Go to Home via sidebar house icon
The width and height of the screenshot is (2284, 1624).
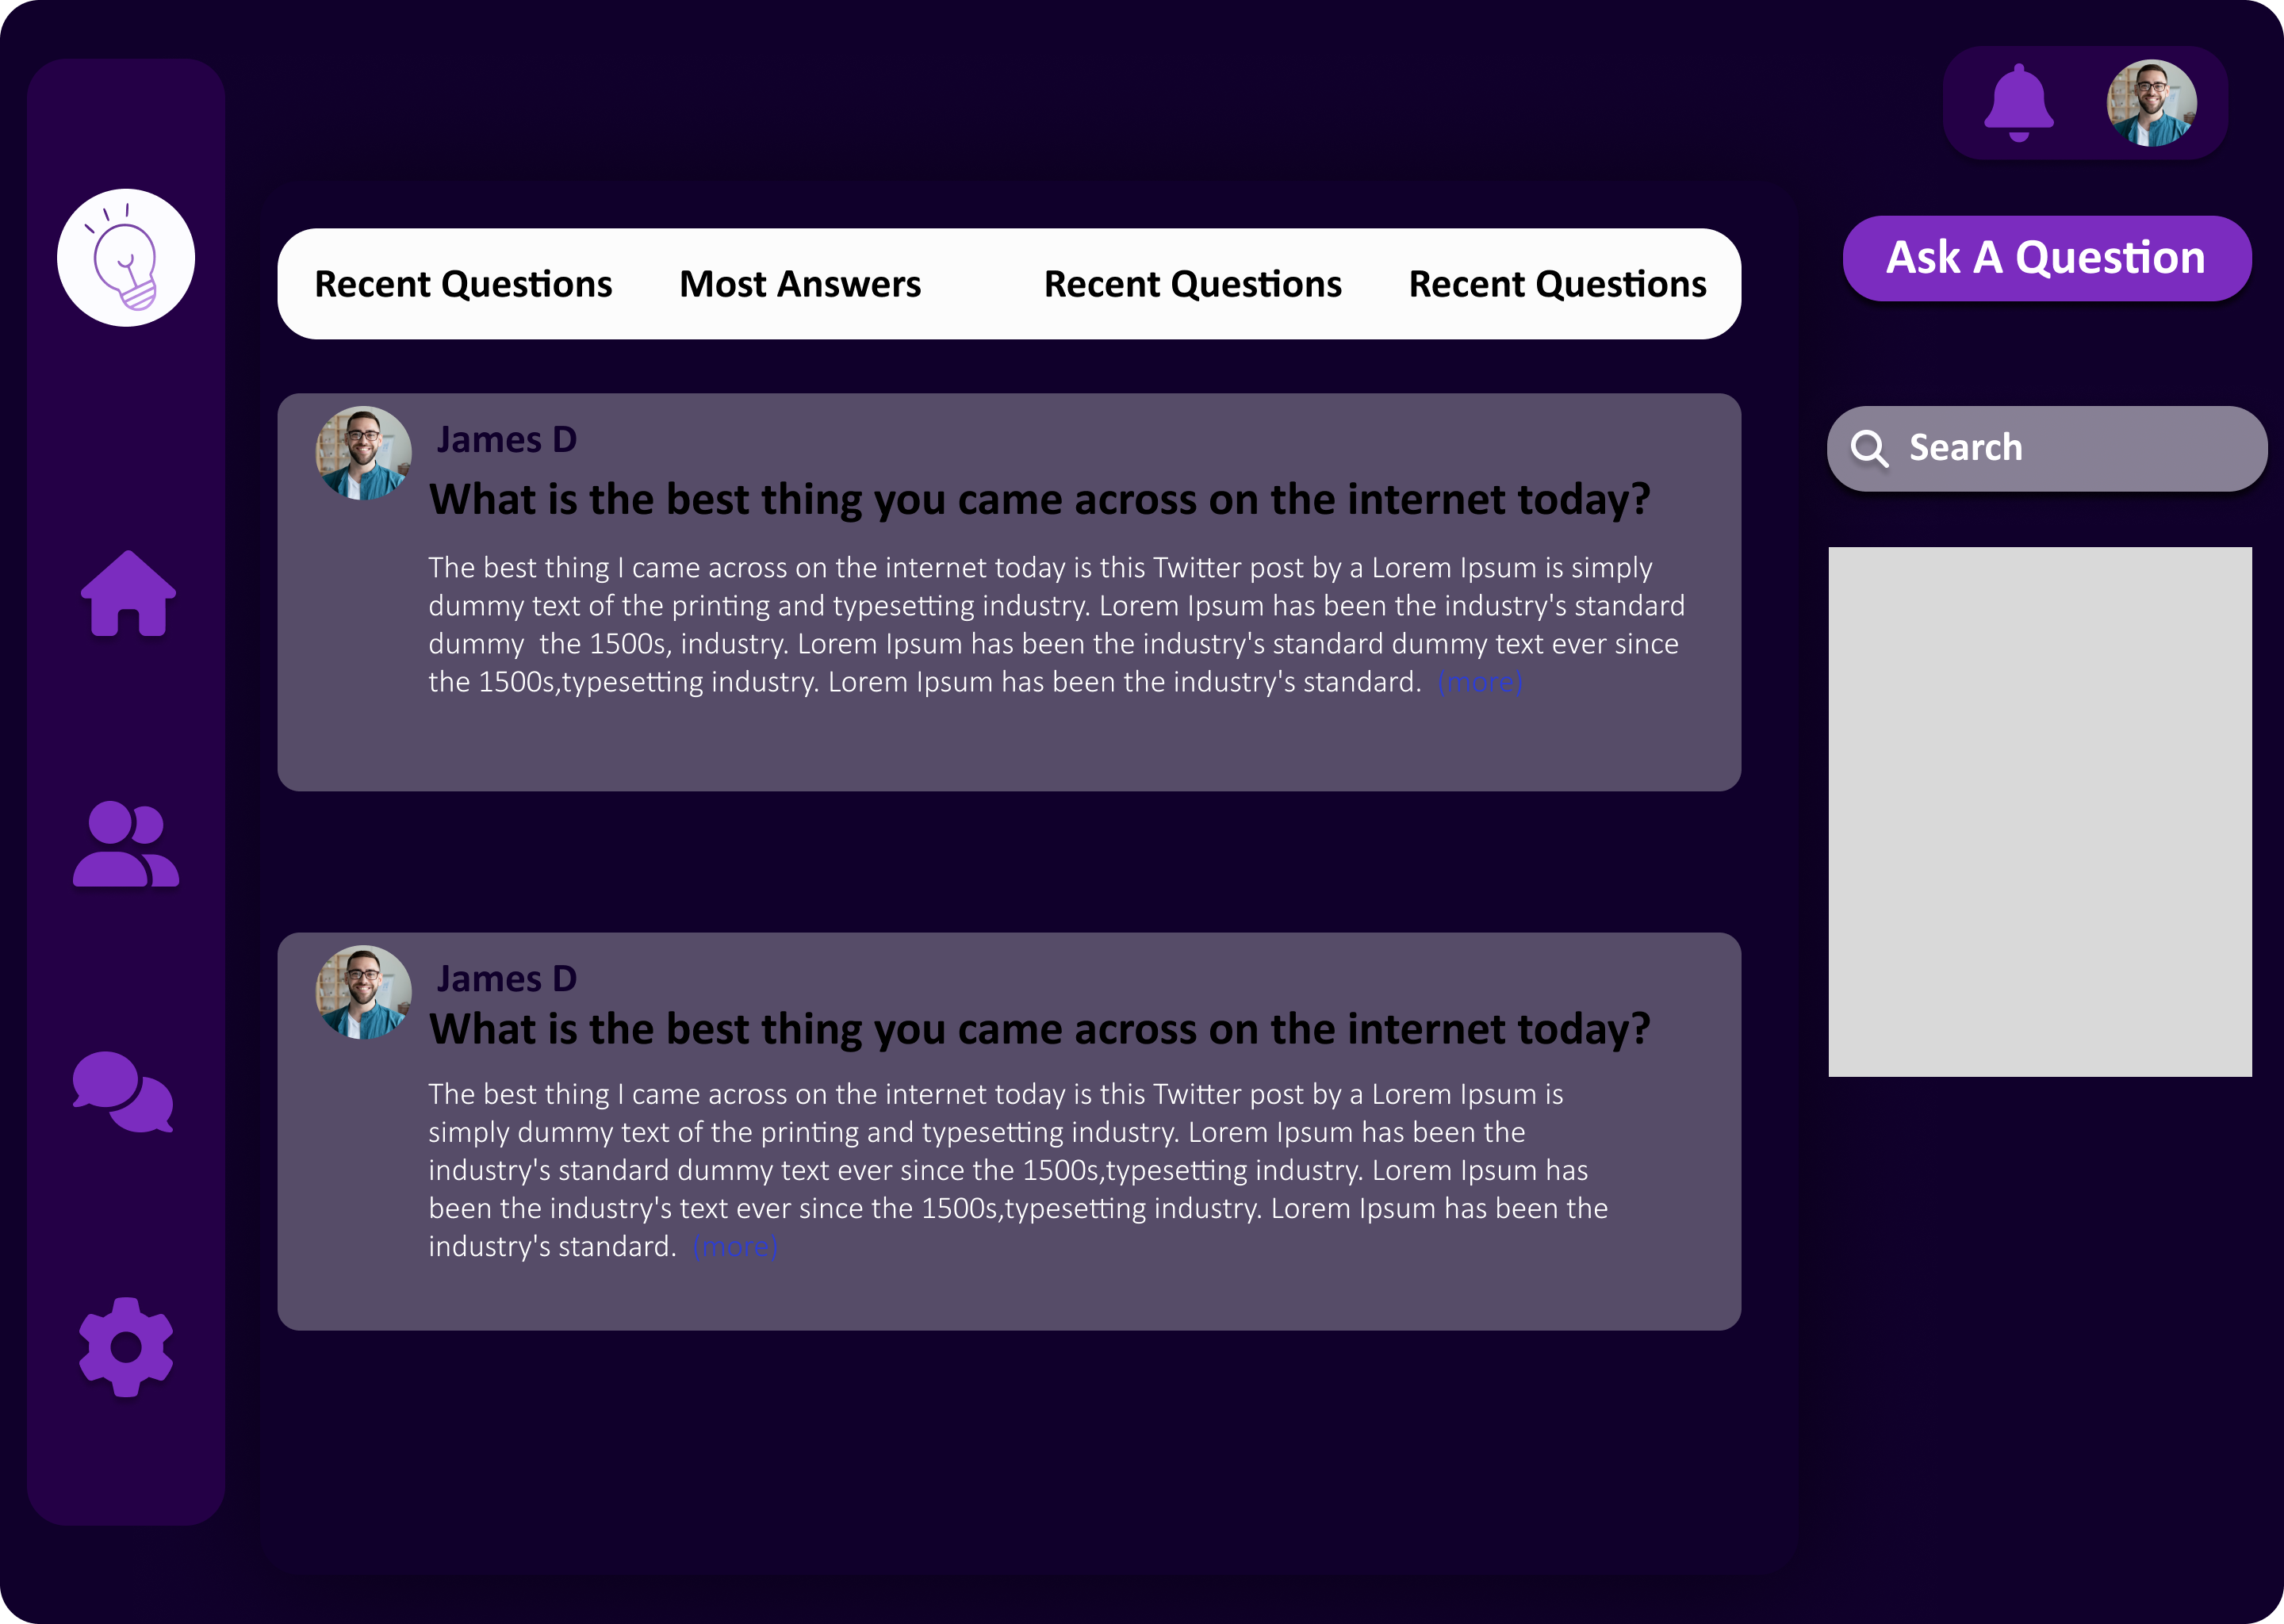(128, 595)
